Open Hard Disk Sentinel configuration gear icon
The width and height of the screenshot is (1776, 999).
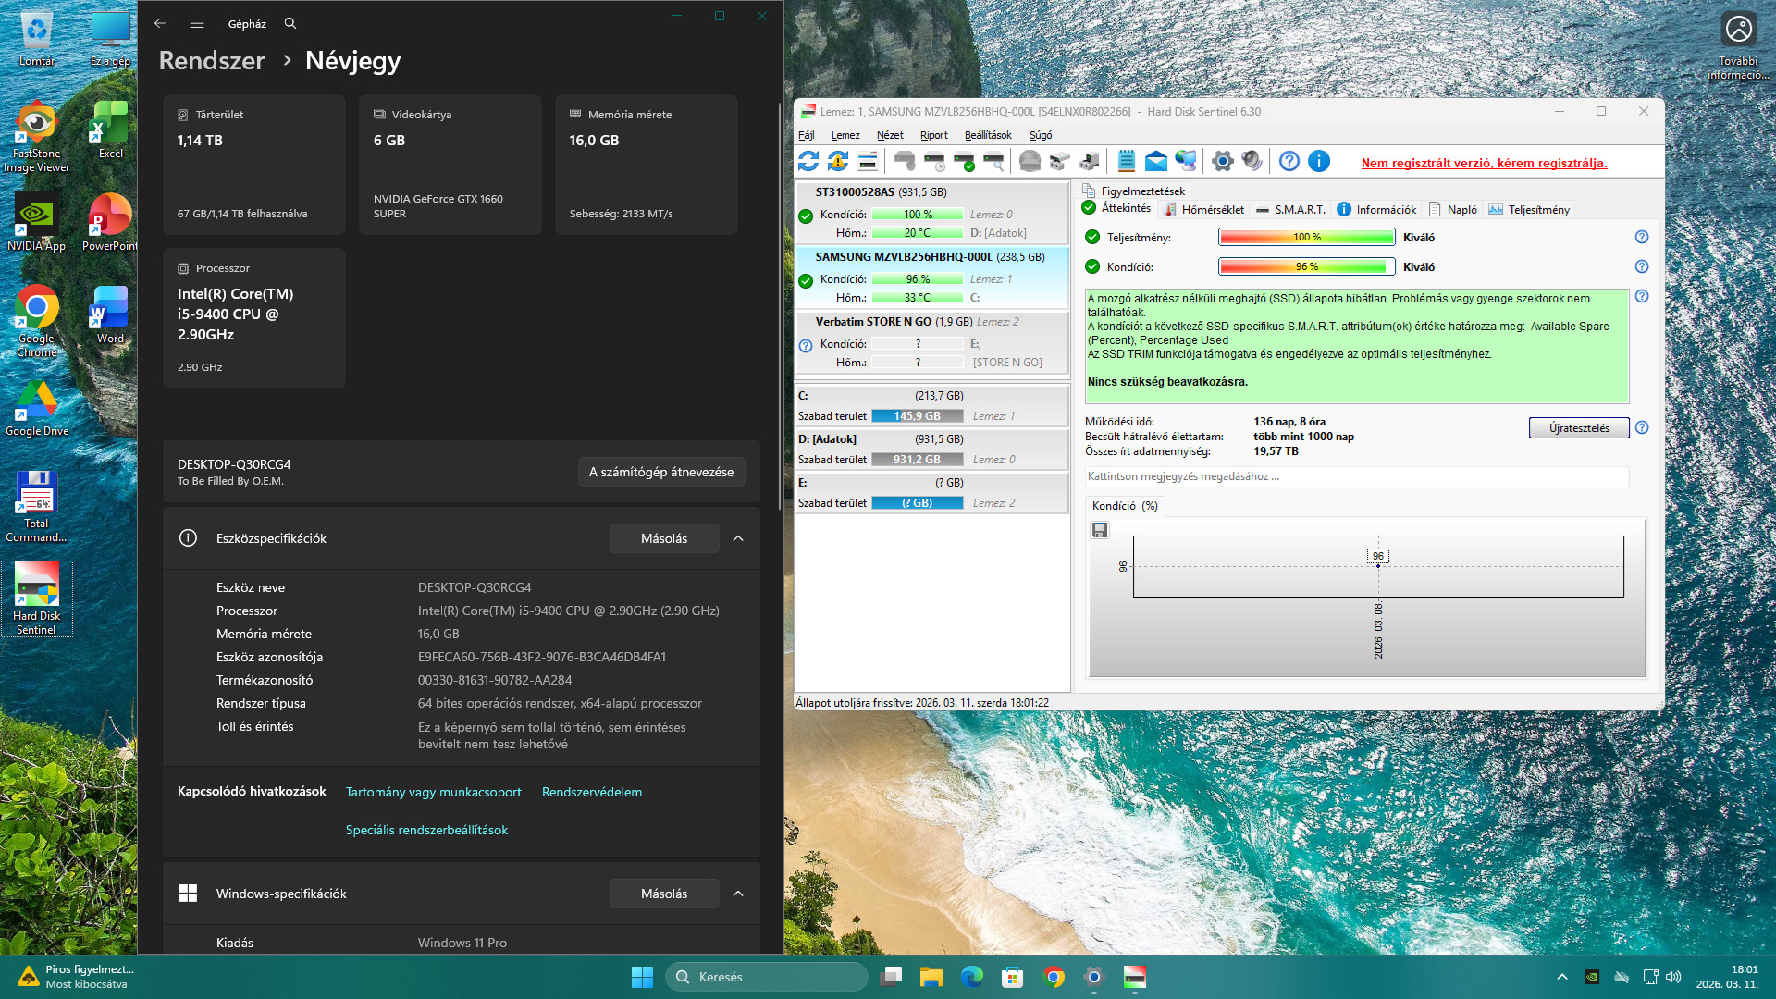(1222, 161)
